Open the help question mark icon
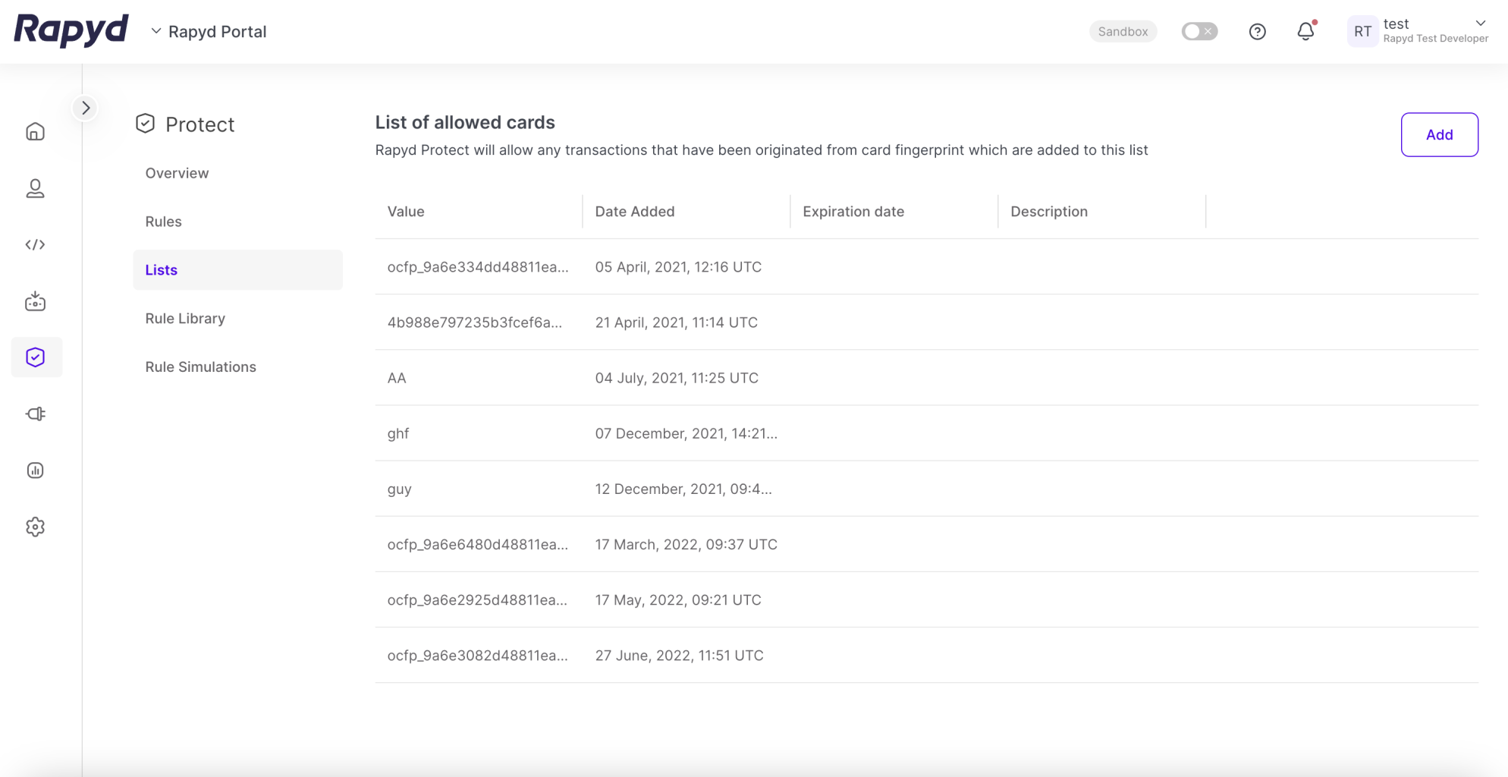The width and height of the screenshot is (1508, 777). coord(1257,31)
